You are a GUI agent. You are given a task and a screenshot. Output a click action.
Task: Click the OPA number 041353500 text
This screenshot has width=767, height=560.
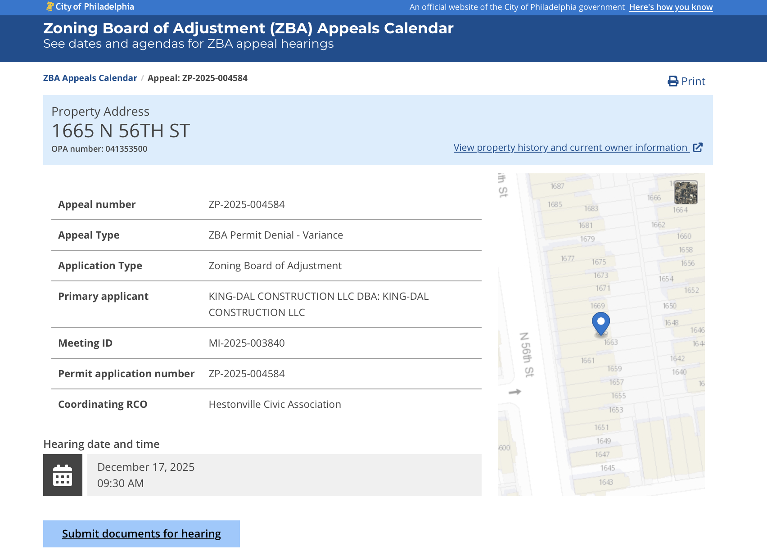click(x=99, y=149)
